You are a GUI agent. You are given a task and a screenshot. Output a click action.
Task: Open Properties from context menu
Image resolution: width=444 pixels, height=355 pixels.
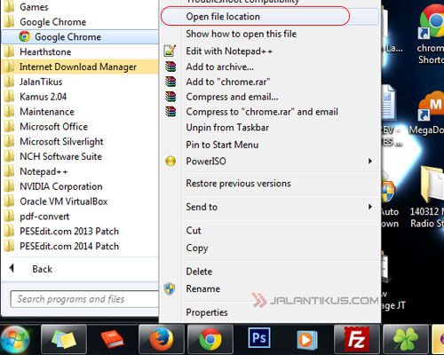(207, 312)
